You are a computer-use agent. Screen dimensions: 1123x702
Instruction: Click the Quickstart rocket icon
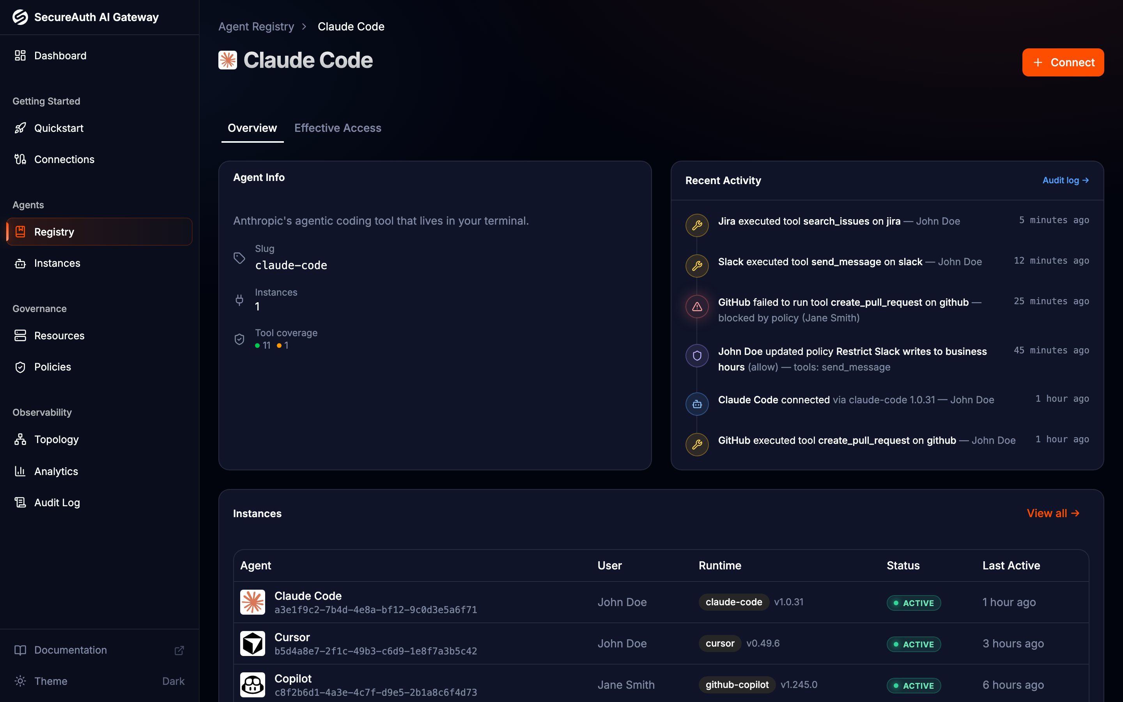point(20,128)
